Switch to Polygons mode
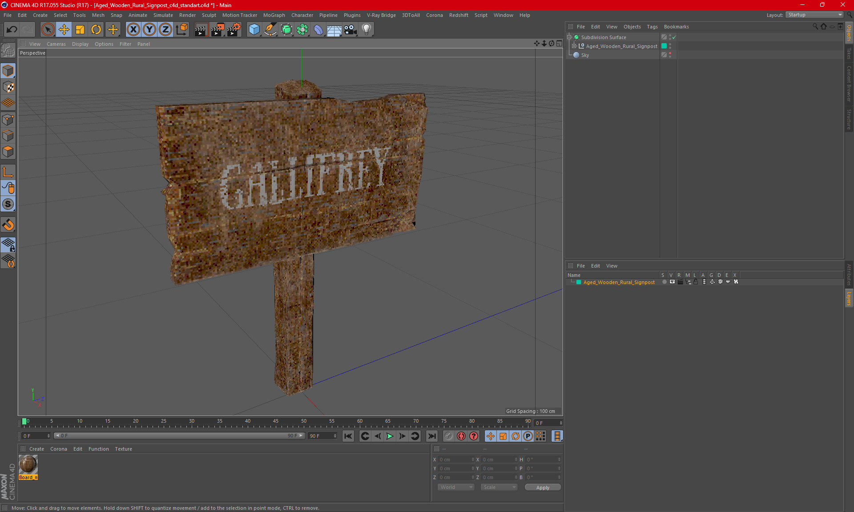854x512 pixels. 8,152
